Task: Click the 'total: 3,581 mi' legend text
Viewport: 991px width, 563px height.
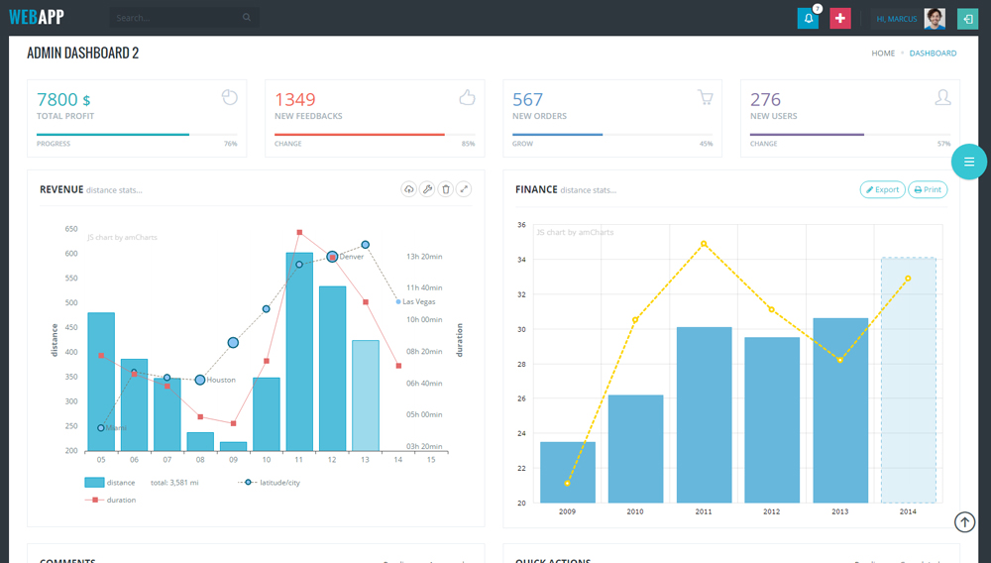Action: pos(174,482)
